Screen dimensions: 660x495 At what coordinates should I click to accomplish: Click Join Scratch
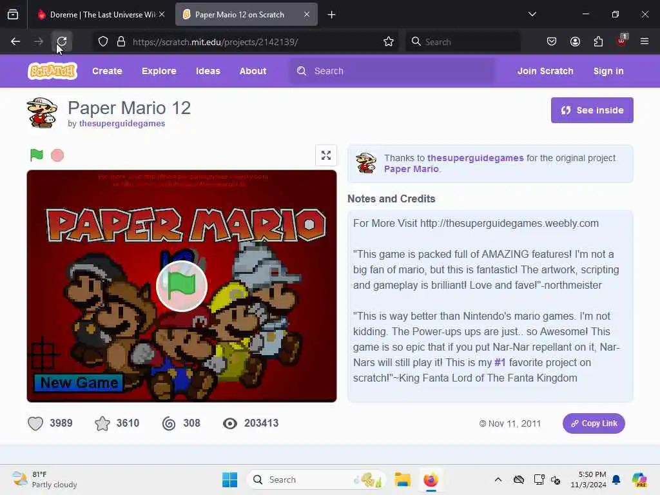545,71
